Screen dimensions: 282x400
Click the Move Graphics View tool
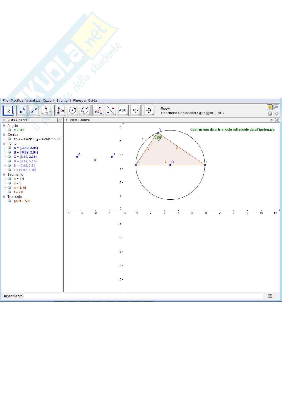pos(149,110)
